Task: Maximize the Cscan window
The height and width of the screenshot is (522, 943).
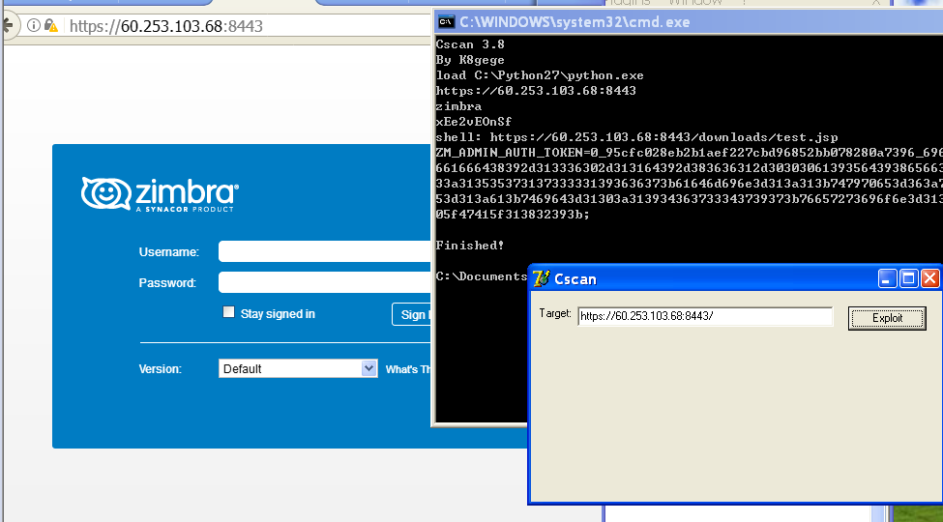Action: tap(909, 278)
